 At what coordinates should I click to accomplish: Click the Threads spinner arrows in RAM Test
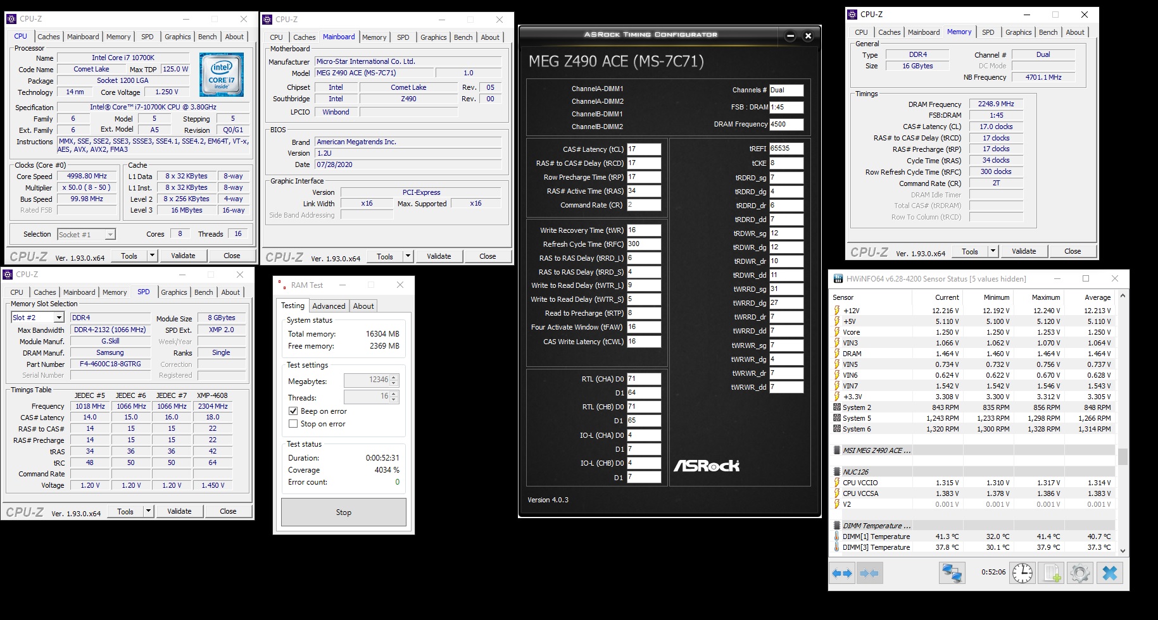click(394, 397)
